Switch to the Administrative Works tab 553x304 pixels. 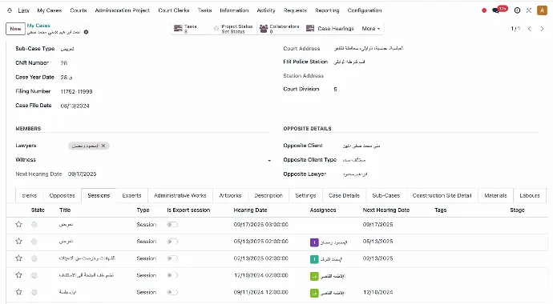coord(180,196)
